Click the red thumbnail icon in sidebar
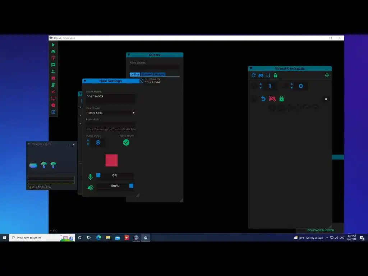This screenshot has width=368, height=276. point(53,78)
